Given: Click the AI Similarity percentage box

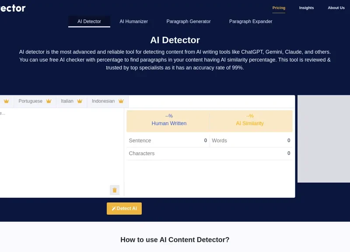Looking at the screenshot, I should (251, 121).
